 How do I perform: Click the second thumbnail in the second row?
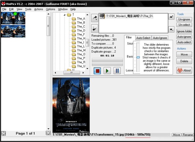[x=19, y=31]
